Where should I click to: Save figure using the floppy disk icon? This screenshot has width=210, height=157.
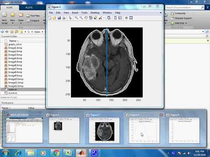coord(59,18)
